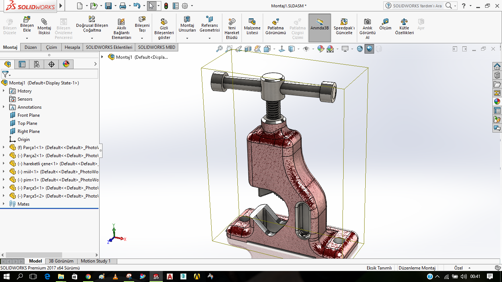Image resolution: width=502 pixels, height=282 pixels.
Task: Switch to the Motion Study 1 tab
Action: tap(96, 261)
